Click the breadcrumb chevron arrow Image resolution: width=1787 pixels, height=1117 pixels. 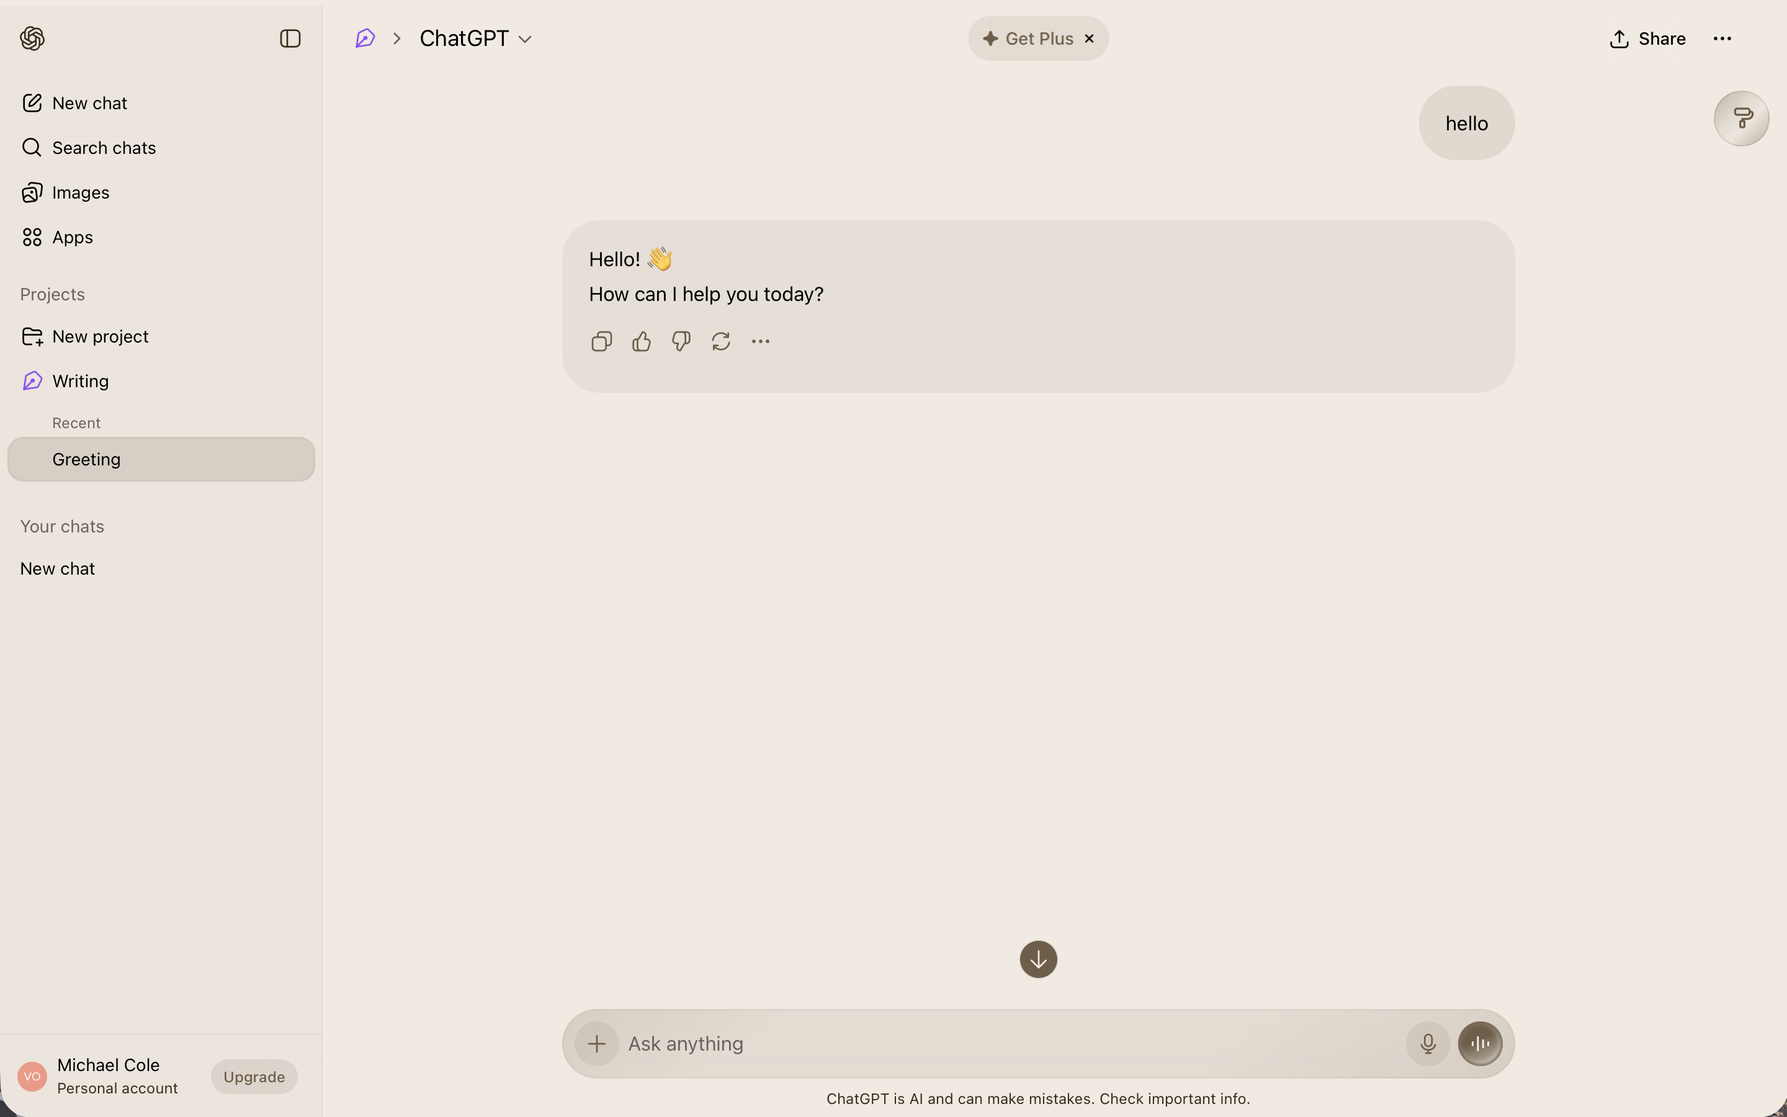tap(397, 38)
